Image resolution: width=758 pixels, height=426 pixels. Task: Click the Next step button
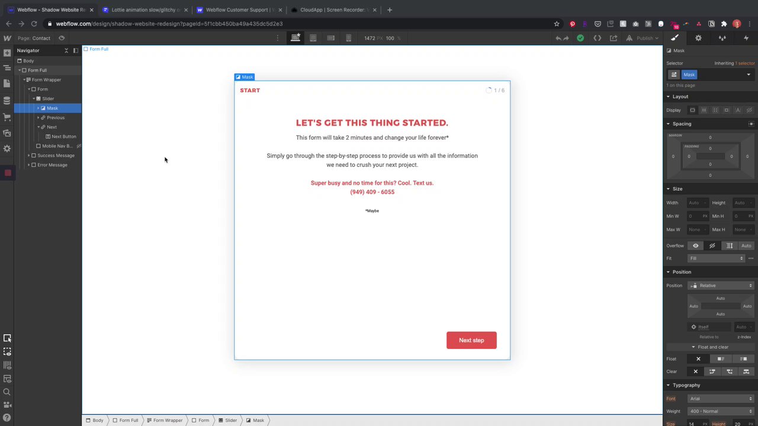tap(471, 340)
